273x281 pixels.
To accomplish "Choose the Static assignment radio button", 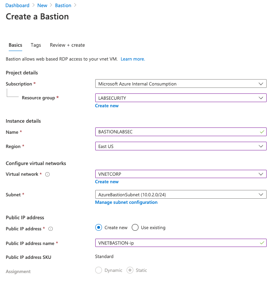I will (x=130, y=270).
